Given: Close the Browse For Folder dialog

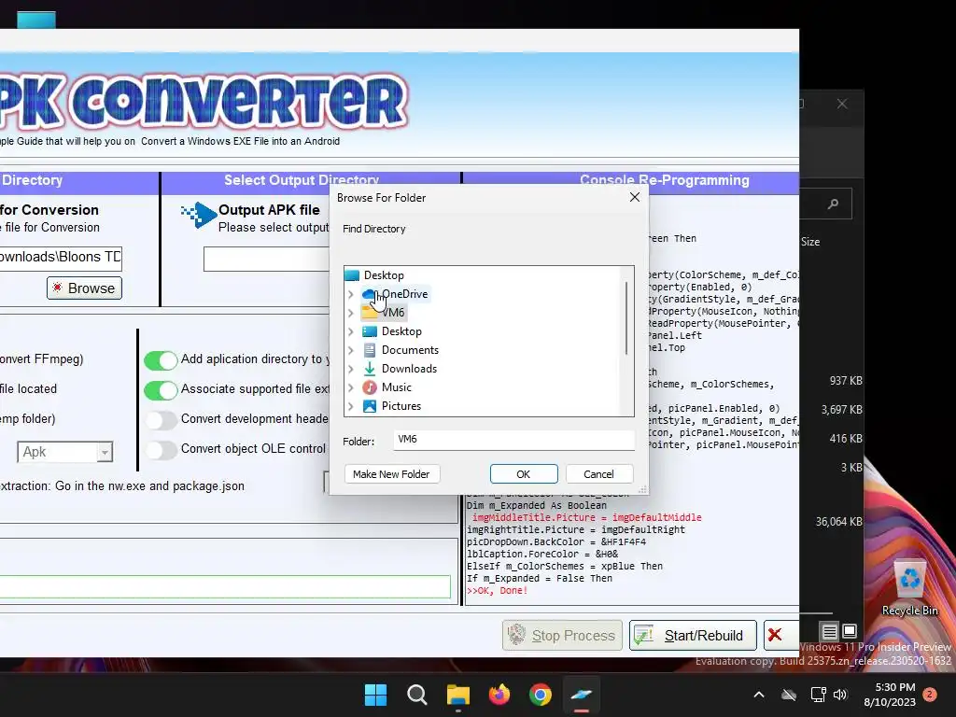Looking at the screenshot, I should point(635,198).
